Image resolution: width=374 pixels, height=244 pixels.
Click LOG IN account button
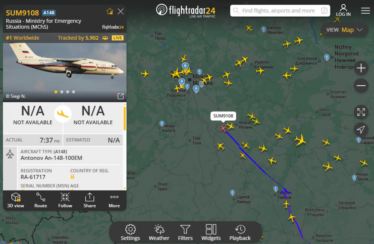[343, 10]
